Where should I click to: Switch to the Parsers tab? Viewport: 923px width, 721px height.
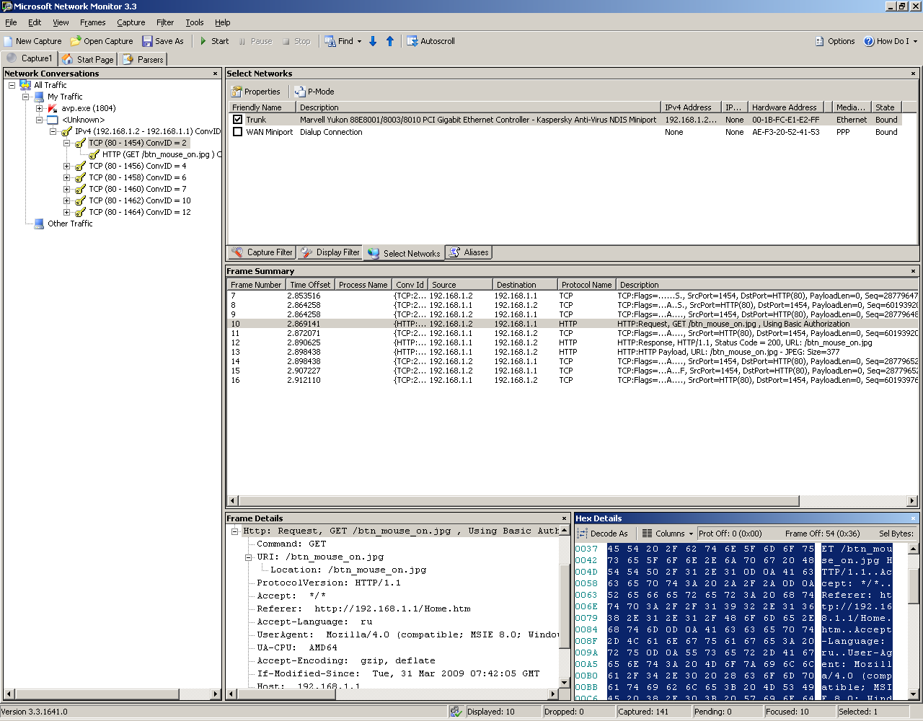click(x=143, y=59)
